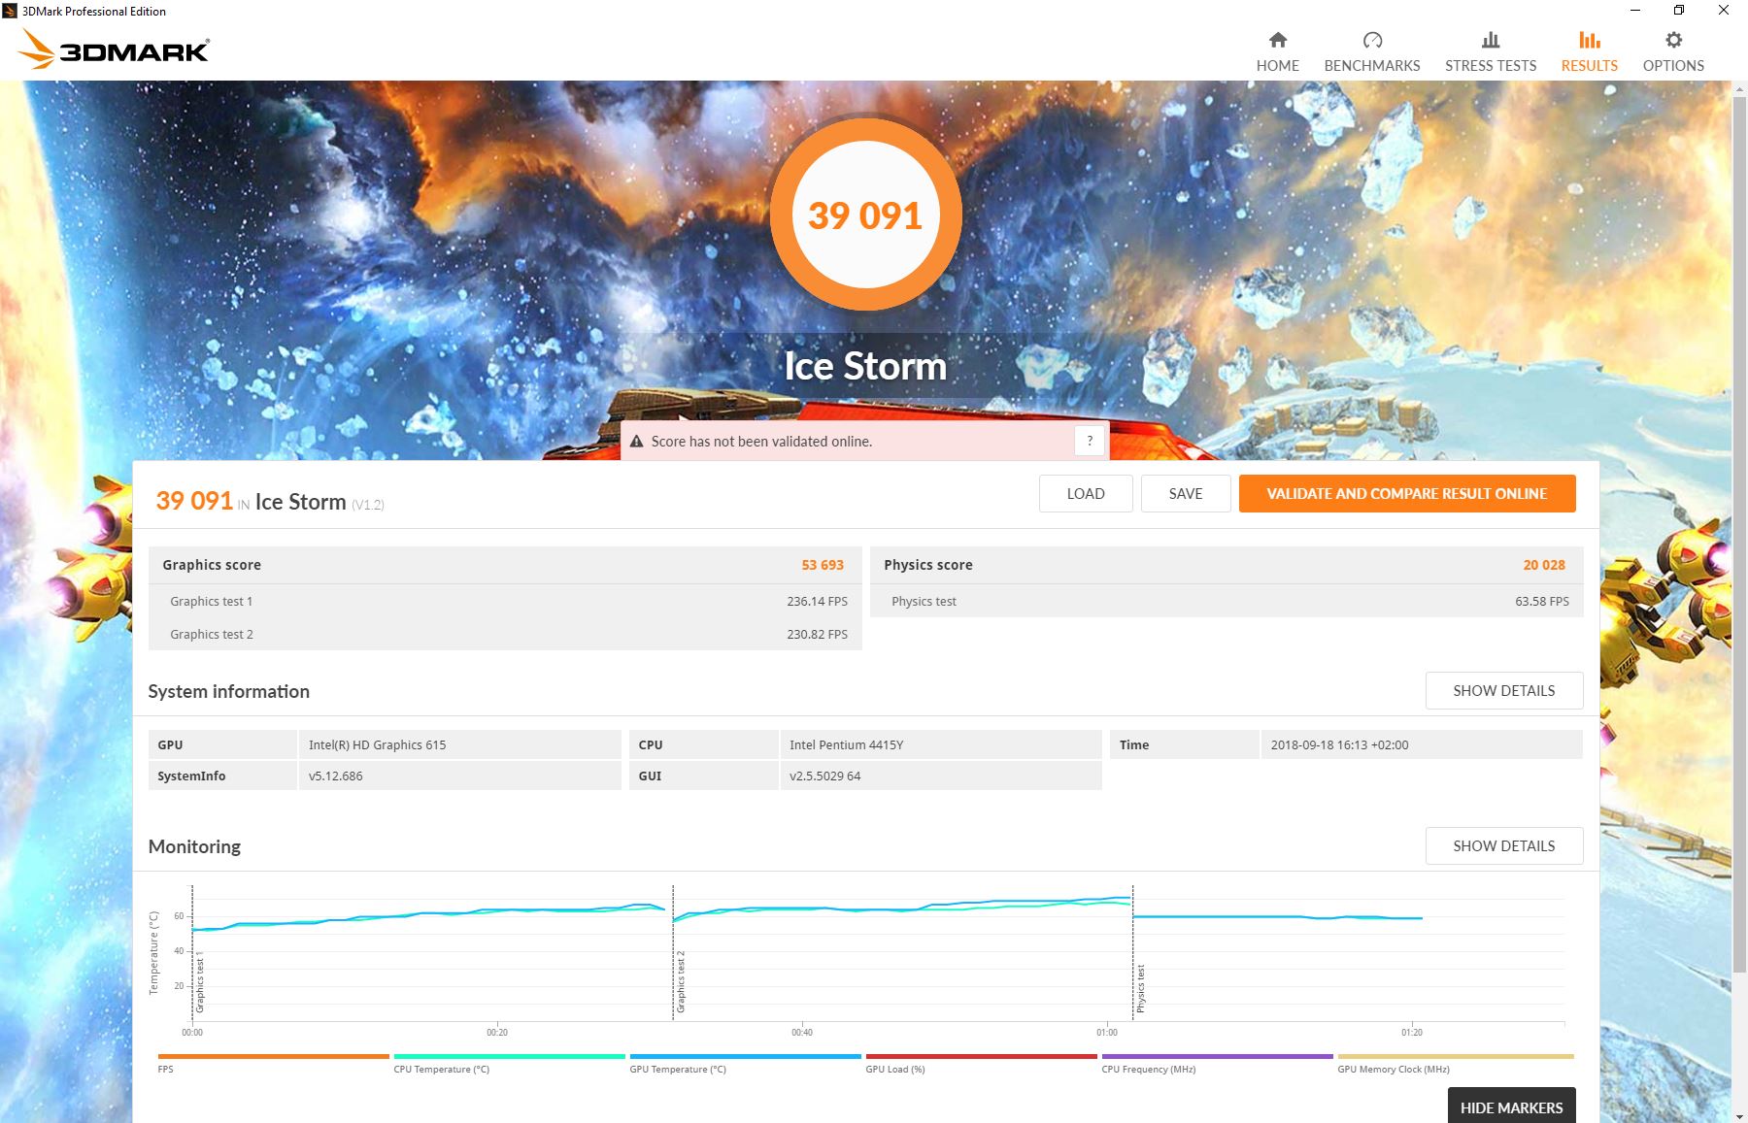Click the Ice Storm title on banner

coord(865,366)
